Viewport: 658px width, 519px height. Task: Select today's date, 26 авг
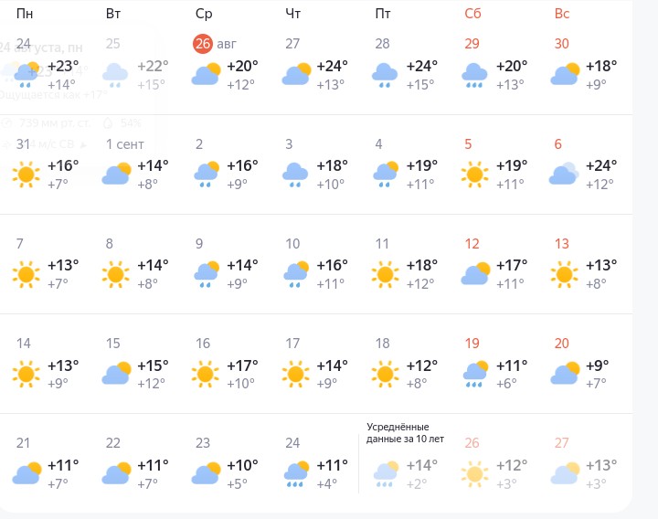click(215, 44)
